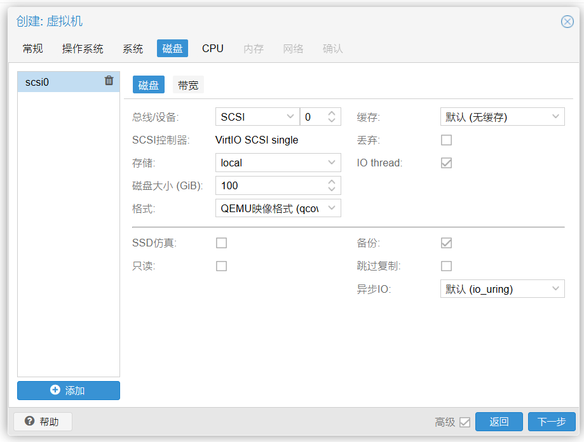Toggle the 备份 (backup) checkbox

[446, 243]
